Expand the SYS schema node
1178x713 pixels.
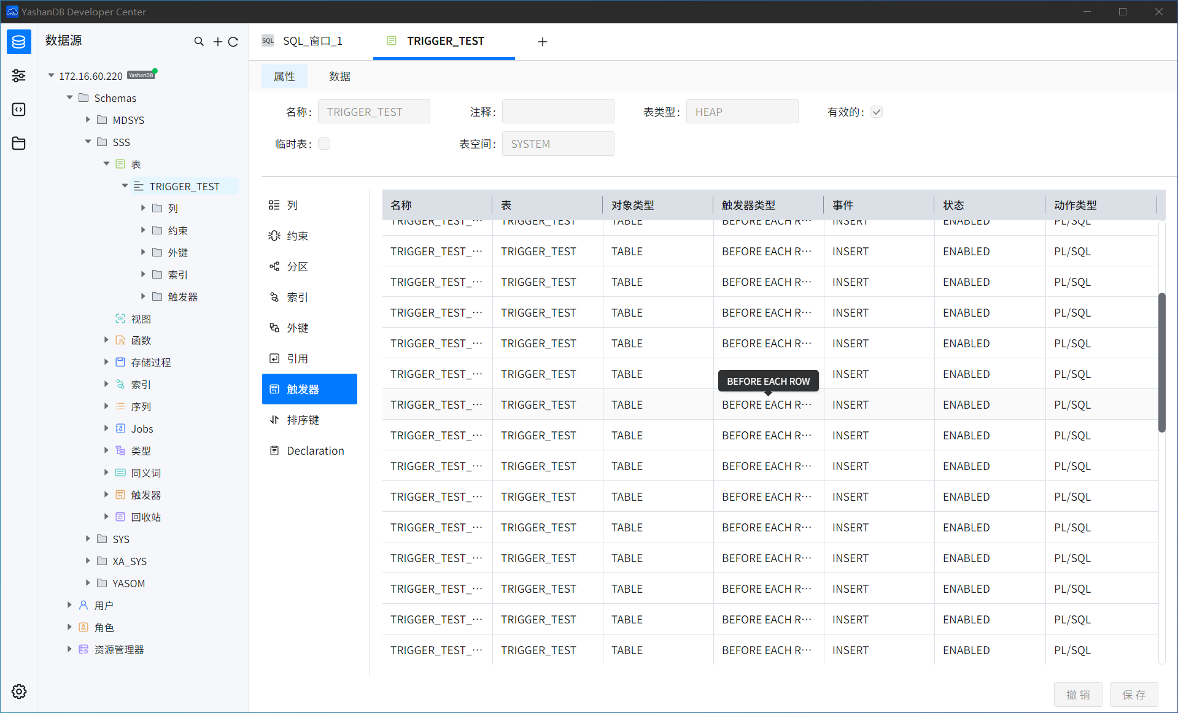click(x=87, y=539)
